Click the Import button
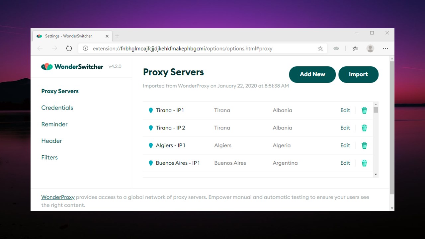Viewport: 425px width, 239px height. click(x=358, y=74)
